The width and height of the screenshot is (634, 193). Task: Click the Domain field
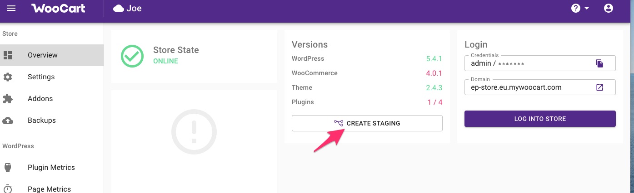[x=527, y=87]
